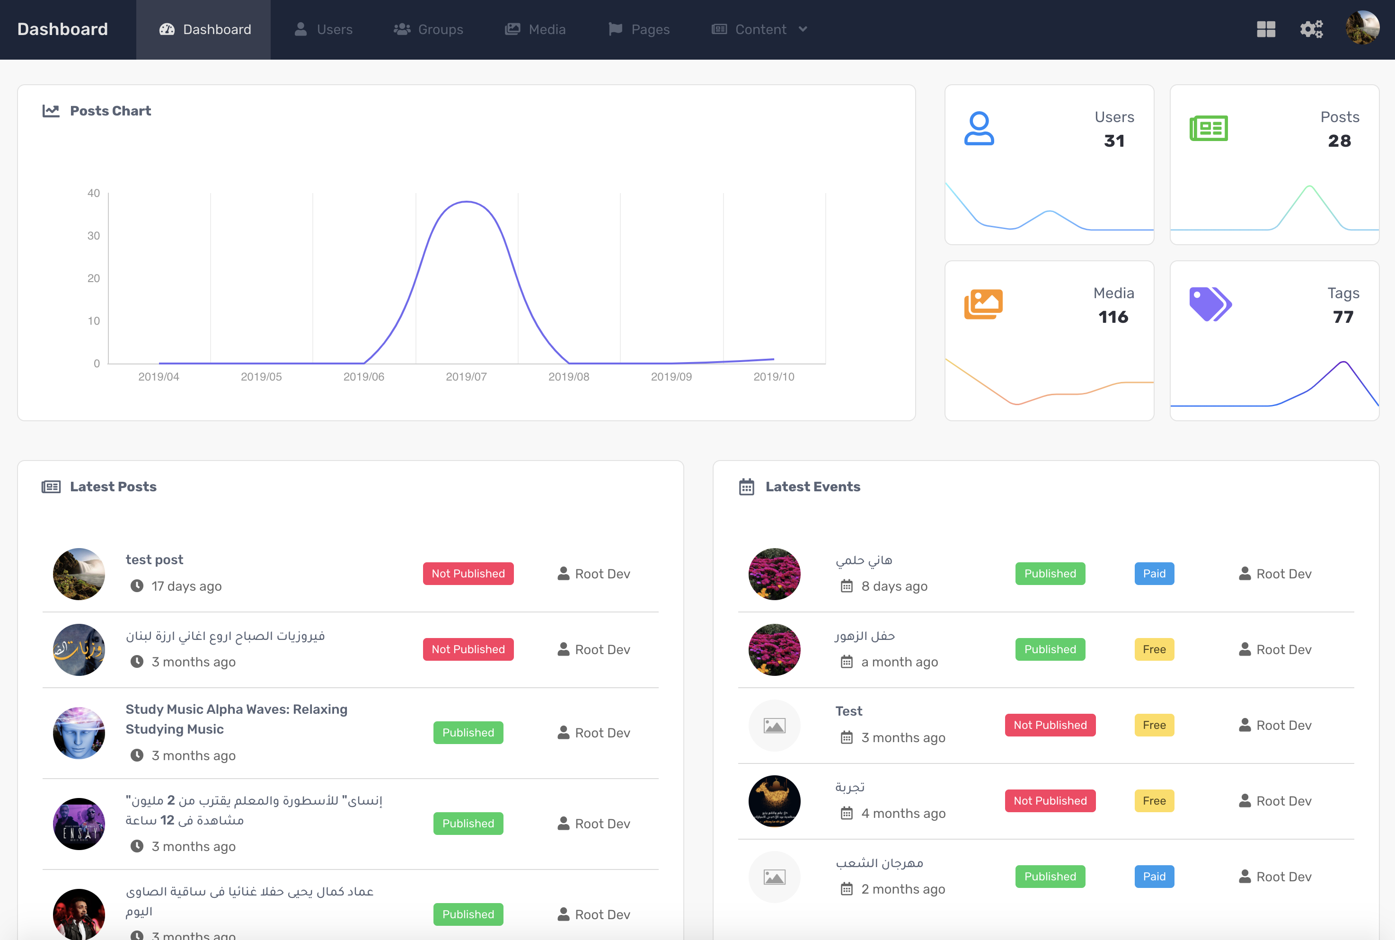1395x940 pixels.
Task: Click the 2019/07 axis label
Action: click(466, 376)
